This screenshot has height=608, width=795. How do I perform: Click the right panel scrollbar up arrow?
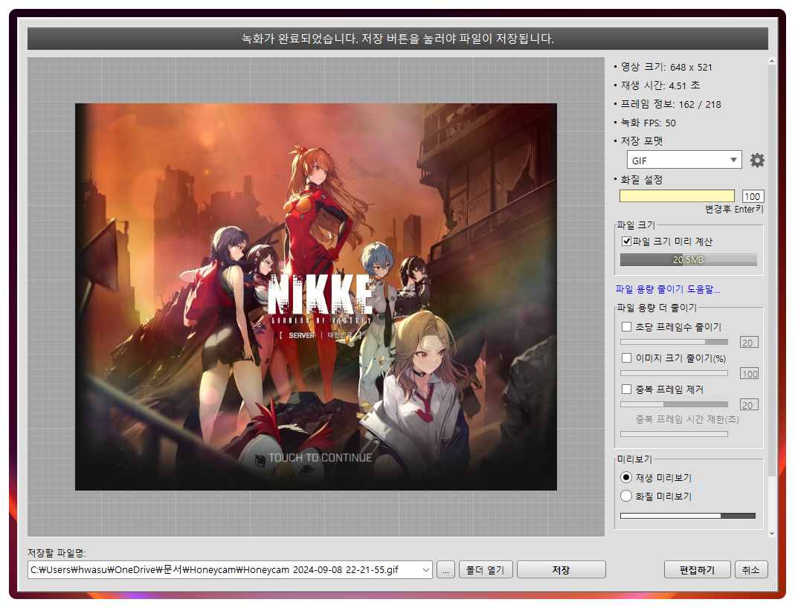772,61
